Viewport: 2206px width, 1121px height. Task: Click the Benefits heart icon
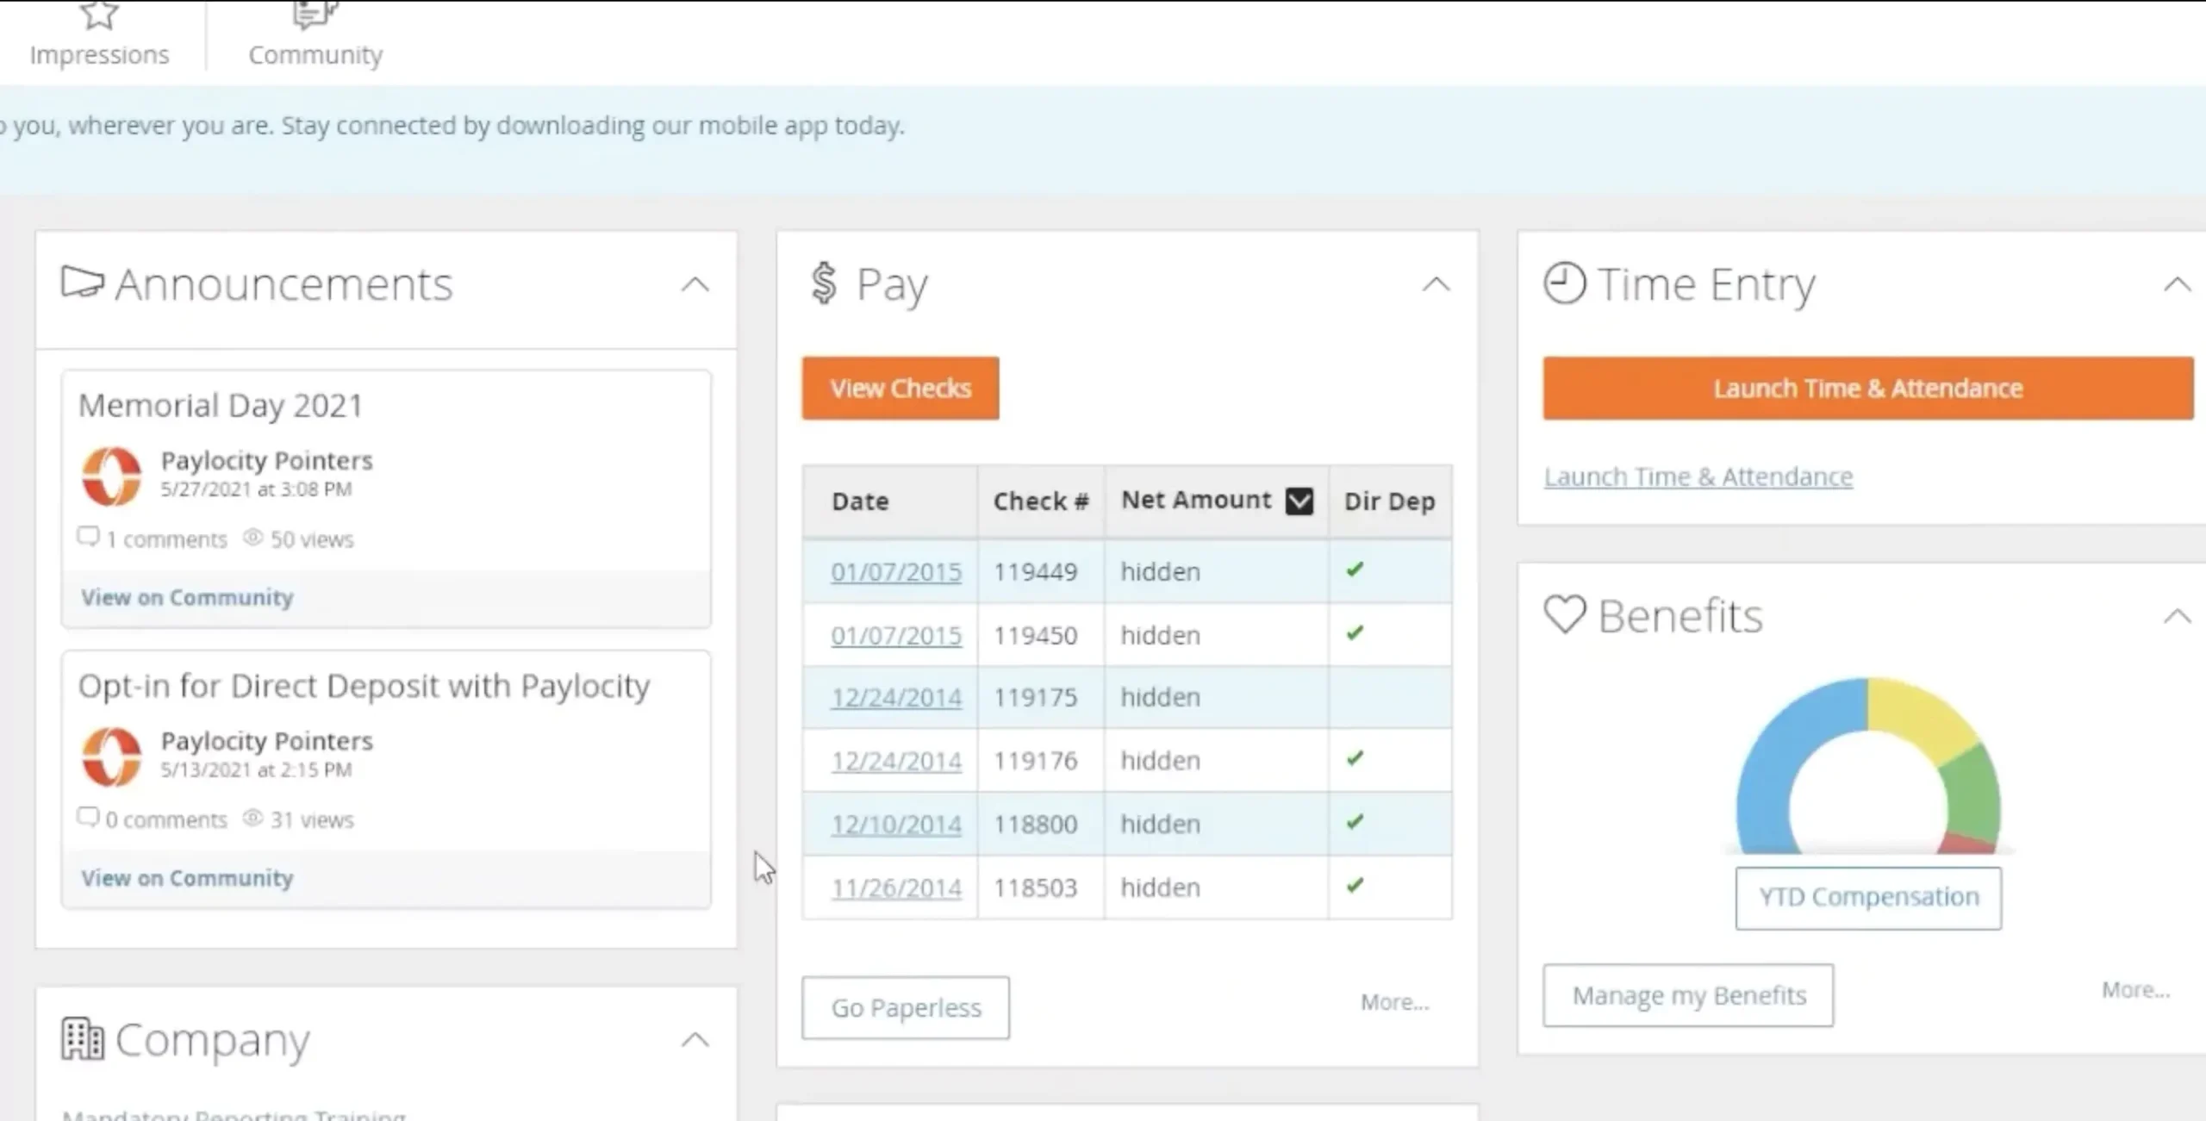click(x=1565, y=614)
